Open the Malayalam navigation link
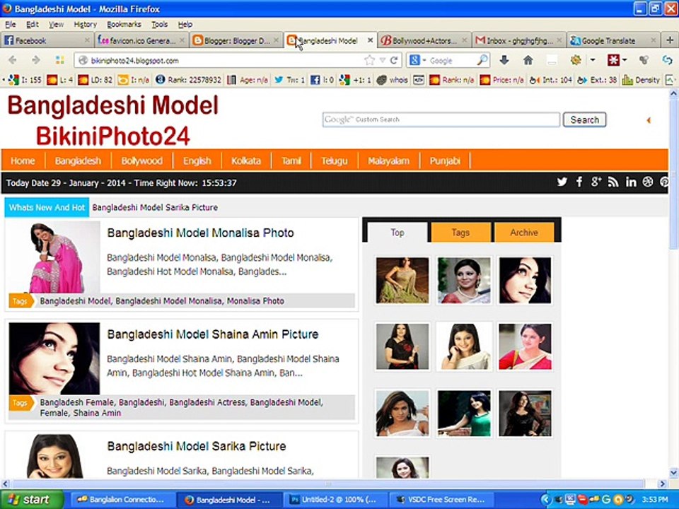The image size is (679, 509). pos(388,160)
